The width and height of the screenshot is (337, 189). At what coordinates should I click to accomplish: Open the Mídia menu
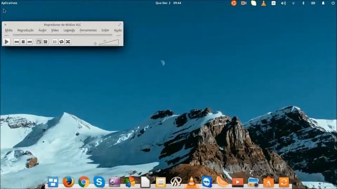(x=9, y=30)
